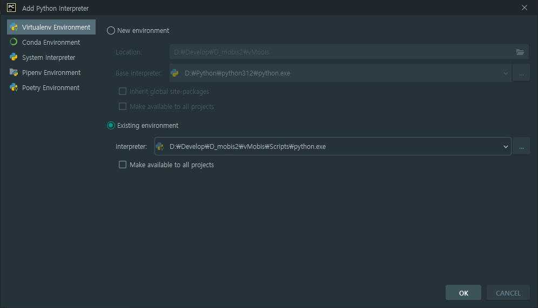Switch to System Interpreter section
This screenshot has height=308, width=538.
point(51,57)
